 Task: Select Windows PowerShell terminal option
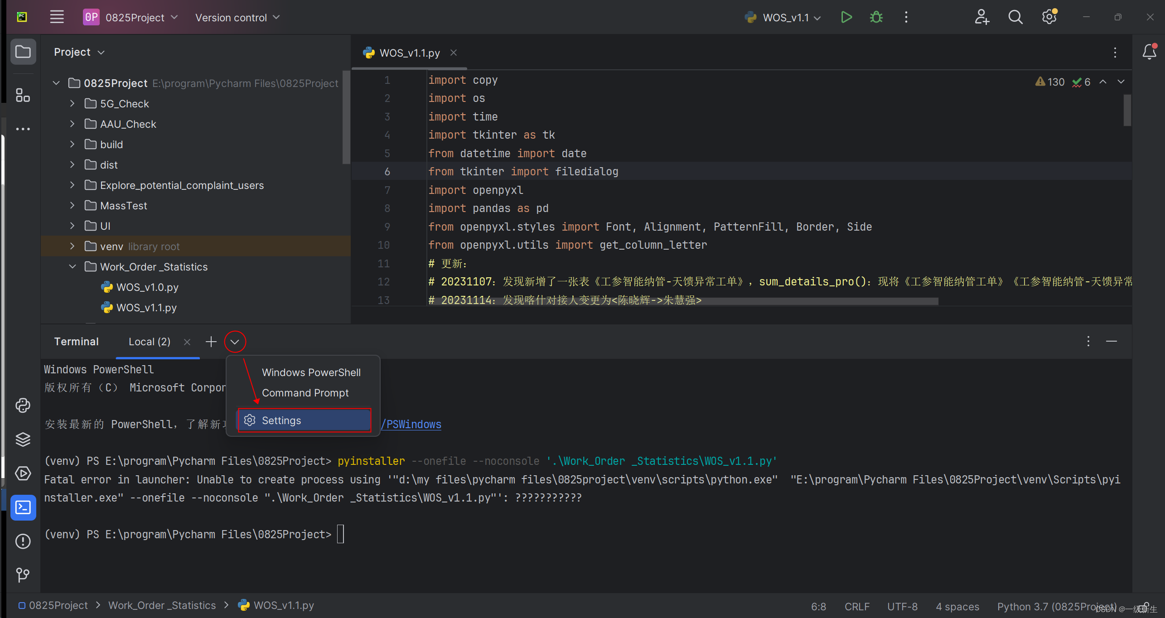311,372
